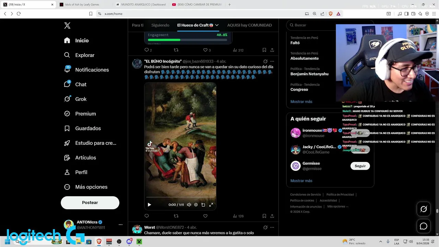The image size is (439, 247).
Task: Open account menu for ANTONIcra
Action: [120, 225]
